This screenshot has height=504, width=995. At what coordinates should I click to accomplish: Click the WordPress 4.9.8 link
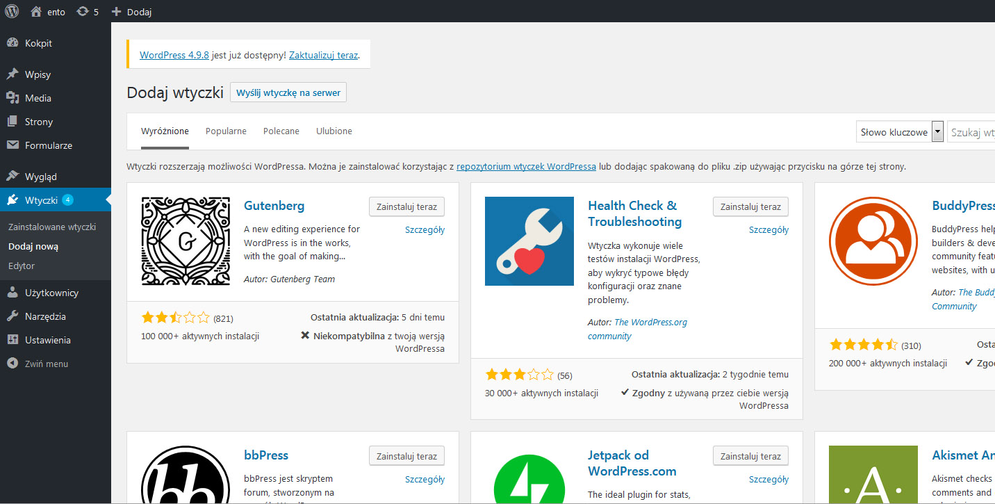tap(174, 55)
